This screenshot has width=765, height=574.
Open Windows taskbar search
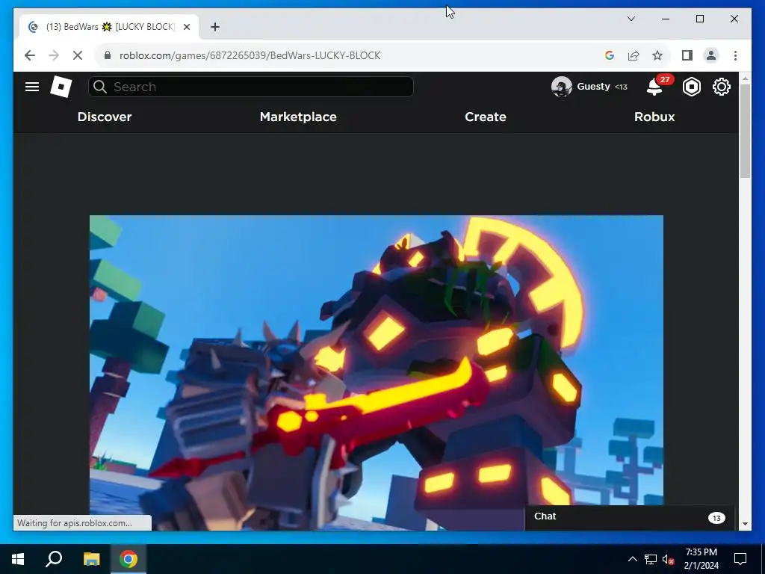[54, 559]
